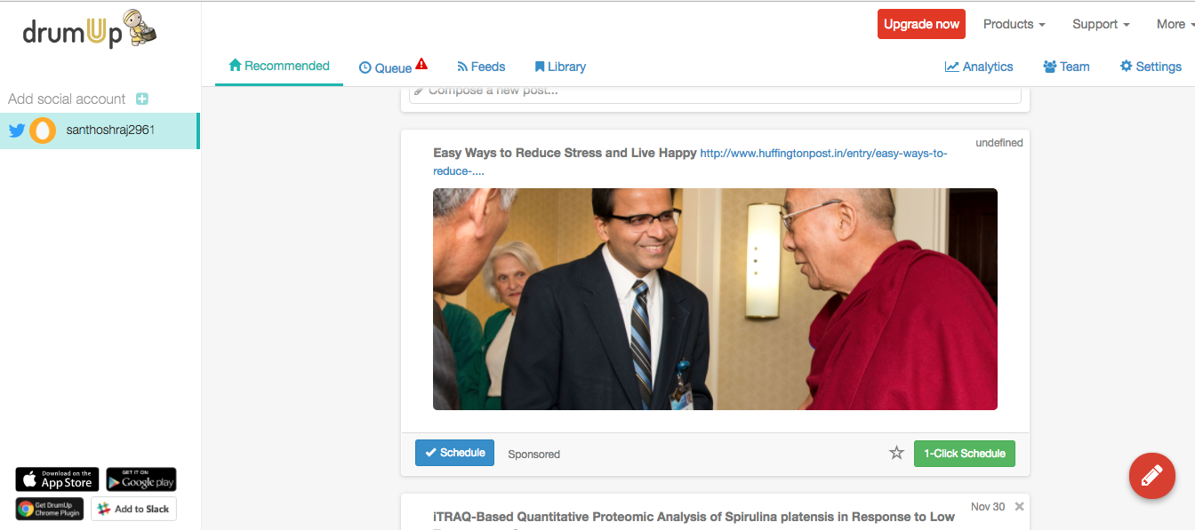Expand the Products dropdown menu
Viewport: 1195px width, 530px height.
[1014, 24]
